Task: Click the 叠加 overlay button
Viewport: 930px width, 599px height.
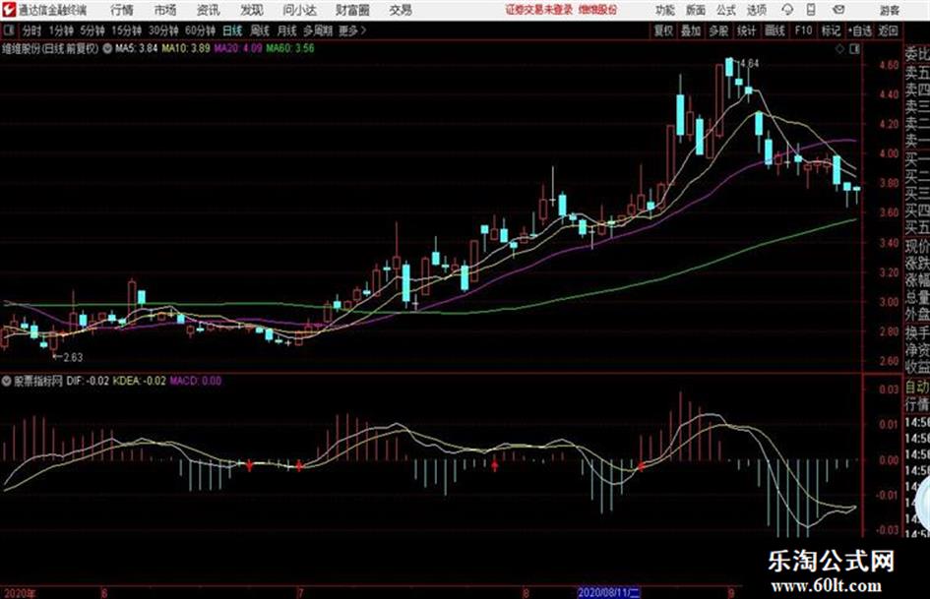Action: 691,30
